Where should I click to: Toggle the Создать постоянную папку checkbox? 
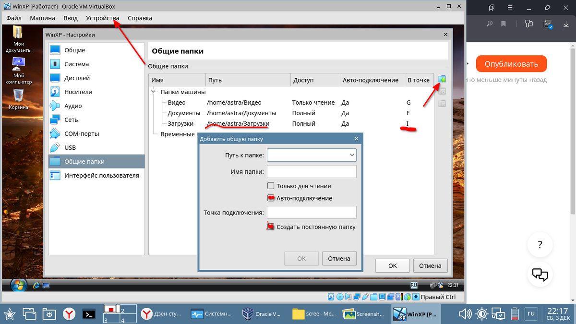[271, 227]
